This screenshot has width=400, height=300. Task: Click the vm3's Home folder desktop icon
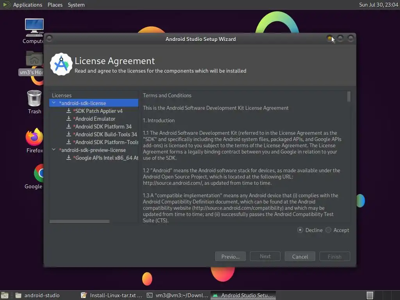pos(34,59)
